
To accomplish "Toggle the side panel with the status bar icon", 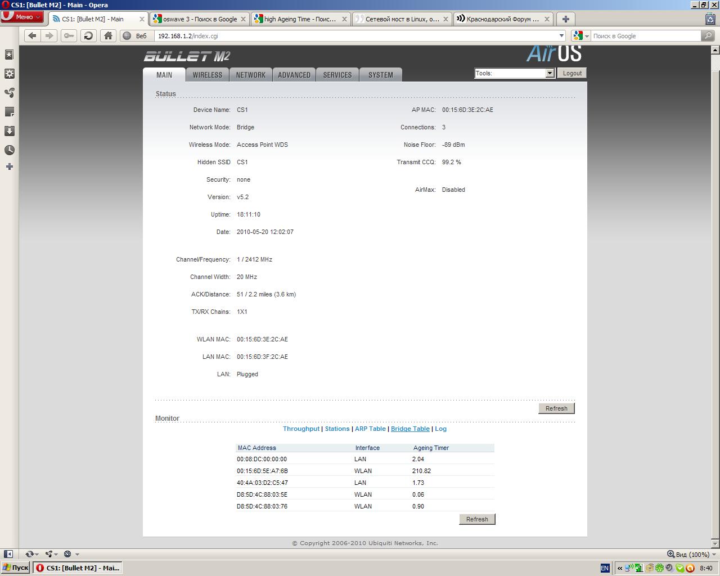I will click(x=8, y=554).
